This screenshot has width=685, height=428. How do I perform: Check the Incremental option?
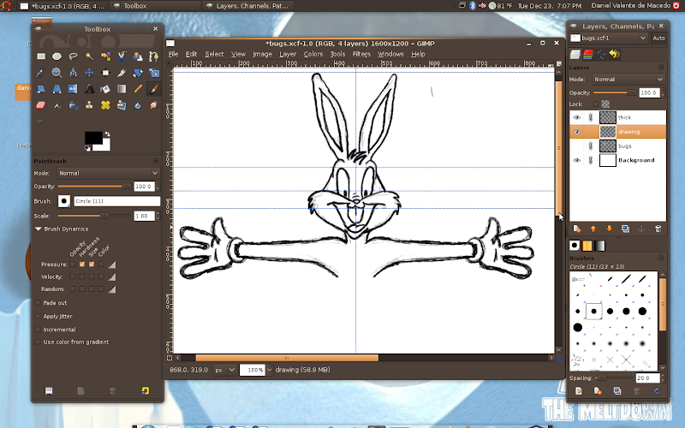coord(38,330)
